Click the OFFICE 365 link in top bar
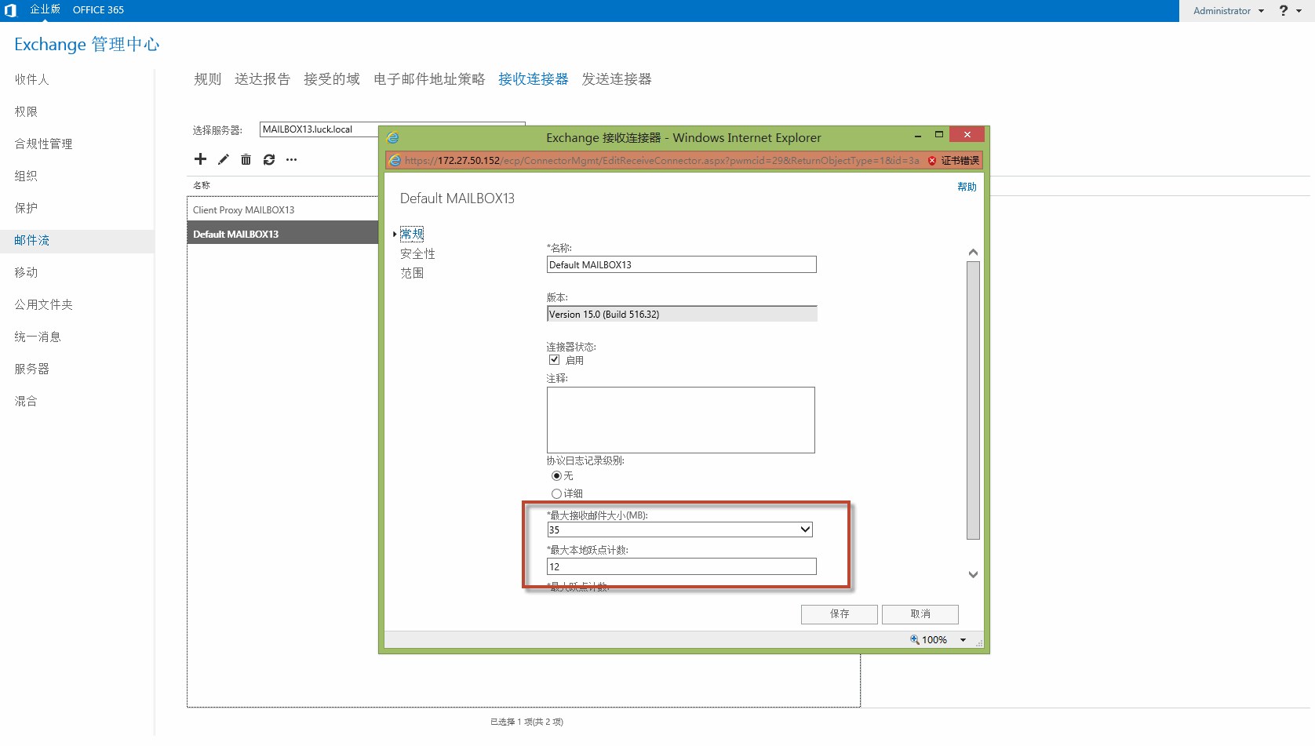The height and width of the screenshot is (746, 1315). [98, 10]
